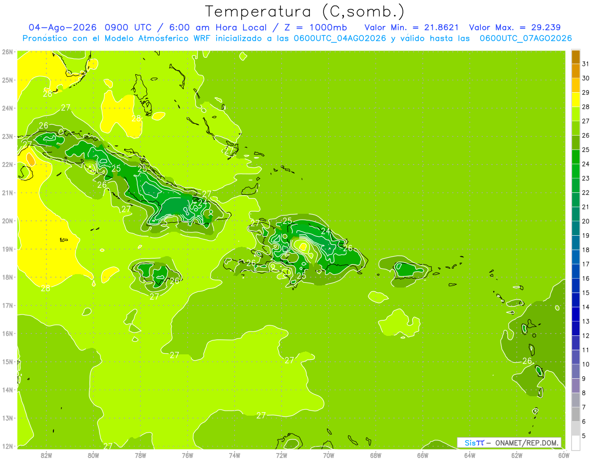Click the gray 6 legend swatch
This screenshot has width=599, height=462.
pyautogui.click(x=576, y=414)
